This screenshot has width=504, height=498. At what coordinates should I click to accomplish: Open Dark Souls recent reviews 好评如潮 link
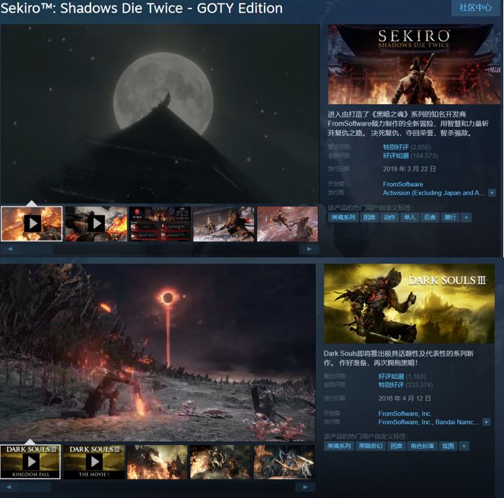pyautogui.click(x=391, y=376)
